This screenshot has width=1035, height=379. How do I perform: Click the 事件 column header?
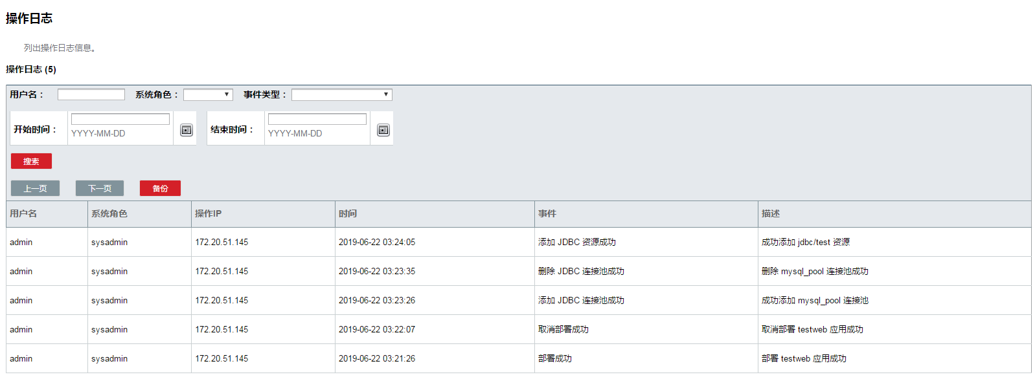click(547, 213)
